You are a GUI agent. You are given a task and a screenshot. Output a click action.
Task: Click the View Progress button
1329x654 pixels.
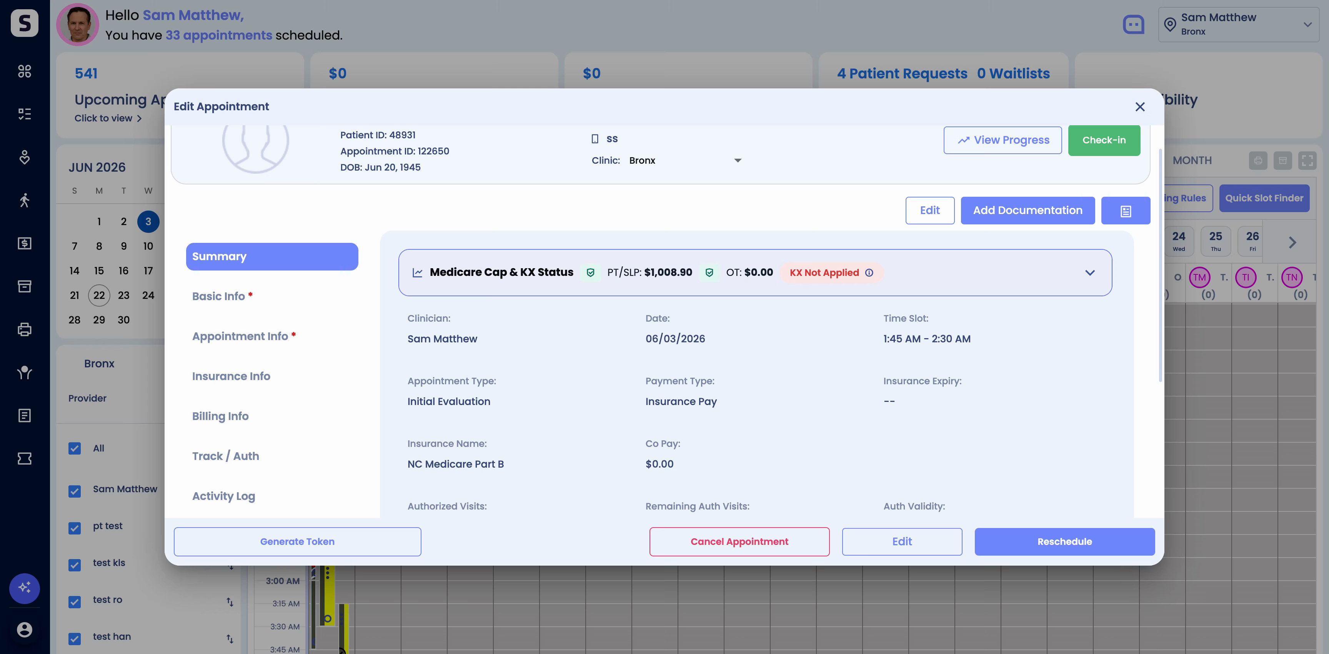pos(1003,140)
